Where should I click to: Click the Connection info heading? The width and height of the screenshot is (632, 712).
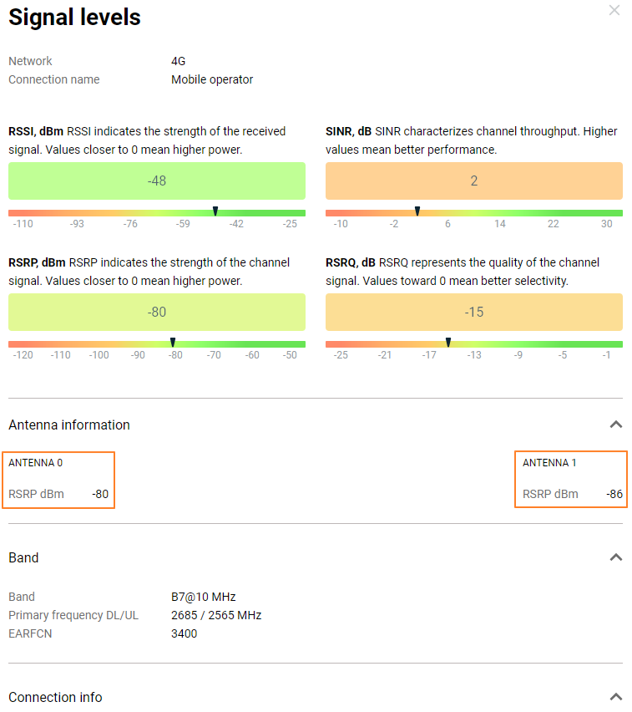pos(55,697)
